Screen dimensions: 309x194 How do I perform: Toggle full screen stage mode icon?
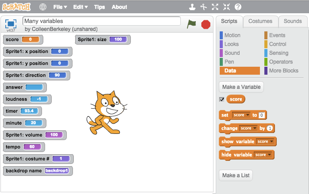[11, 24]
